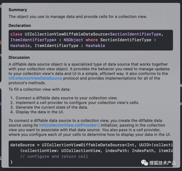Viewport: 182px width, 171px height.
Task: Click the Declaration section heading
Action: click(x=20, y=26)
